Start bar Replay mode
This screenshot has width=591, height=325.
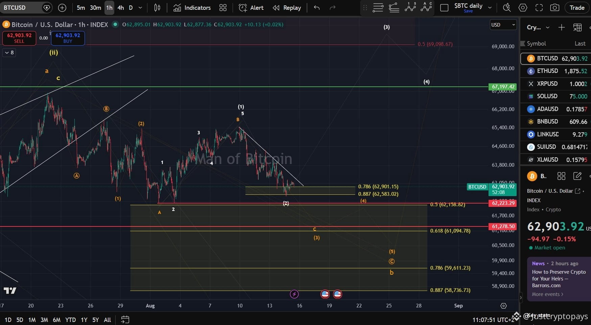(287, 7)
